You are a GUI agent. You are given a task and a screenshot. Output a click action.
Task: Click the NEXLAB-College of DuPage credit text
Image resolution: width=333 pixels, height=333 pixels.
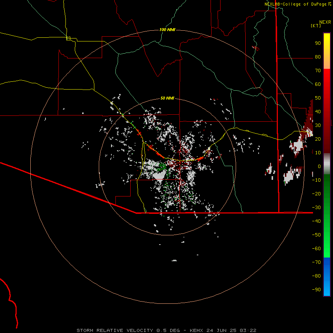(295, 4)
